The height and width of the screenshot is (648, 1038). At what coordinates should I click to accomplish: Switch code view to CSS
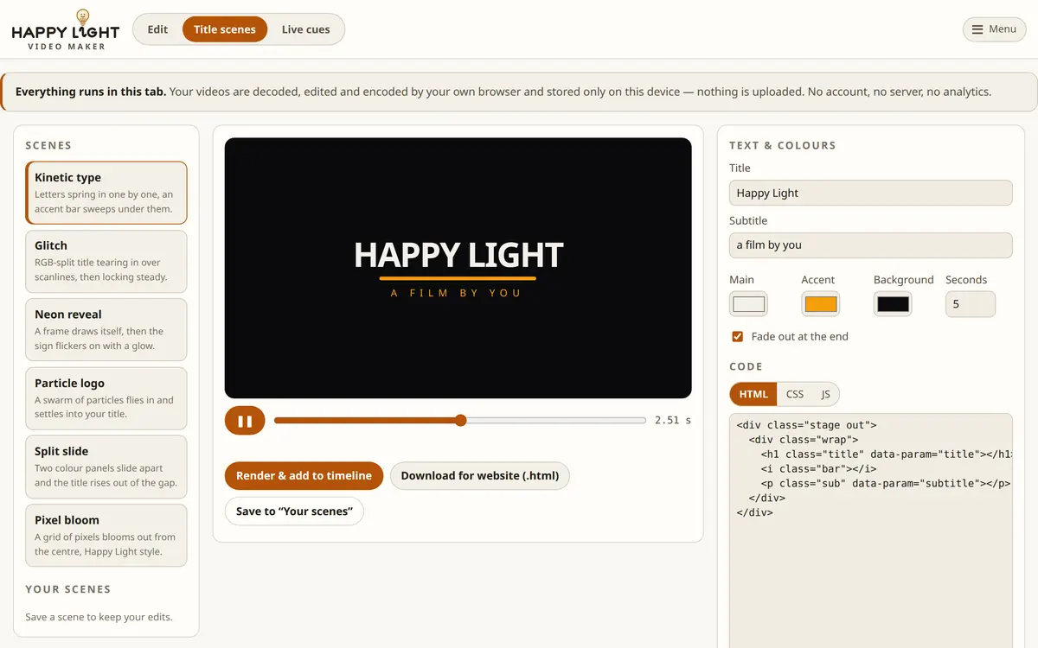tap(795, 394)
